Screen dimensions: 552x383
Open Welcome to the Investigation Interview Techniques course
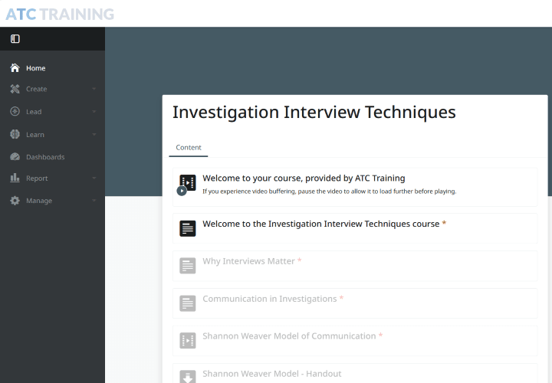point(320,224)
